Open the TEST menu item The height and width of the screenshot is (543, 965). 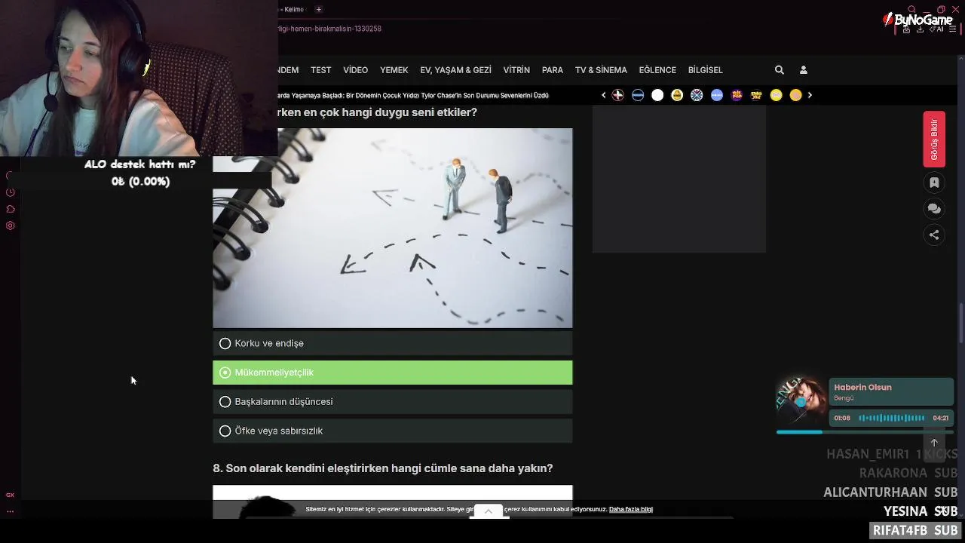coord(320,70)
